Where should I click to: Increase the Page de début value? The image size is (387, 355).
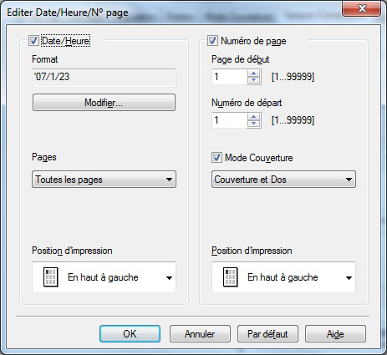(253, 74)
